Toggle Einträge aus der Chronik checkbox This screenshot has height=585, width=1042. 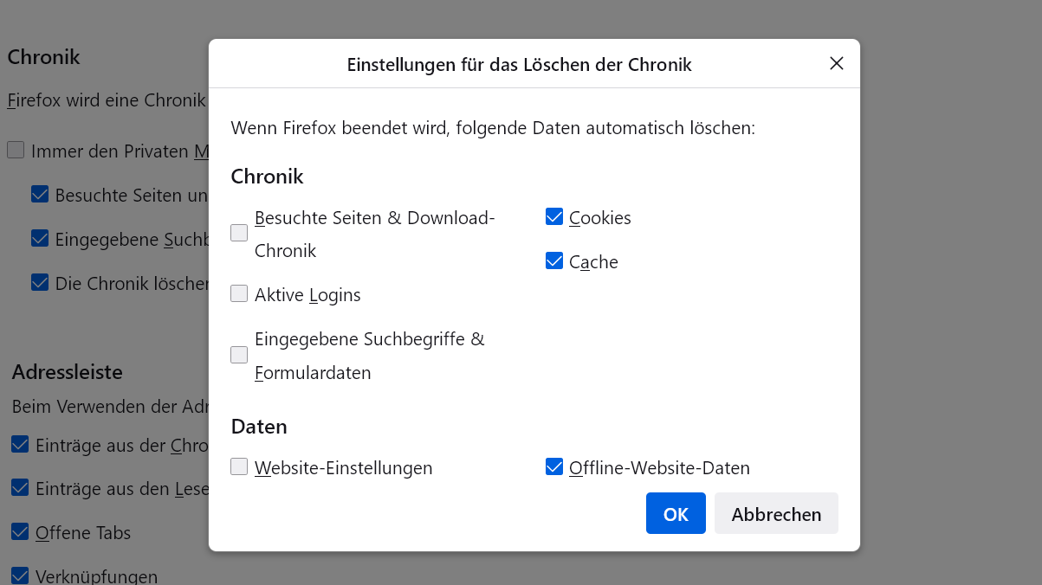(x=20, y=445)
